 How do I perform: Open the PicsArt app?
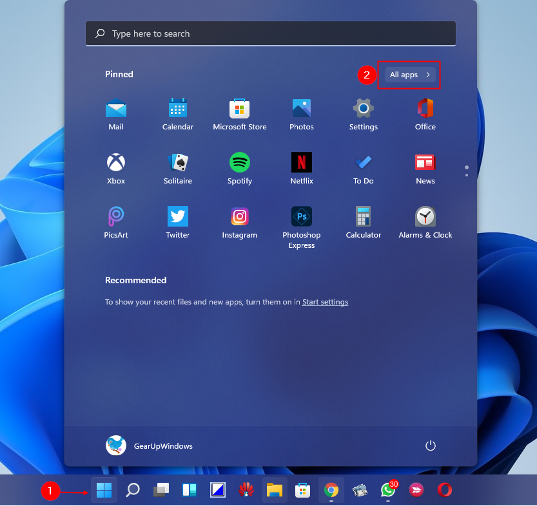point(116,223)
